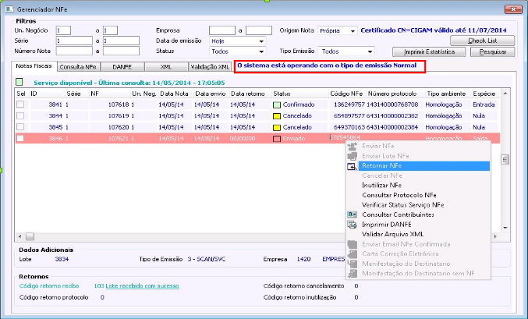Click yellow Cancelado status square for NF 107619
The image size is (528, 319).
tap(277, 115)
